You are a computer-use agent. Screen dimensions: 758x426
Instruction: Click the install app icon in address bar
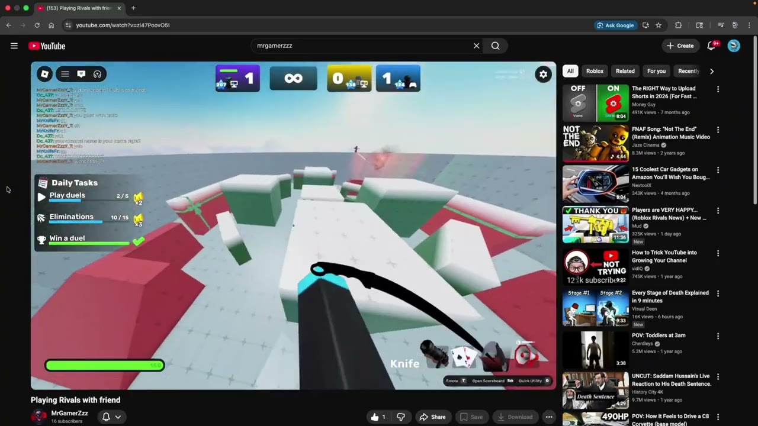click(x=645, y=25)
